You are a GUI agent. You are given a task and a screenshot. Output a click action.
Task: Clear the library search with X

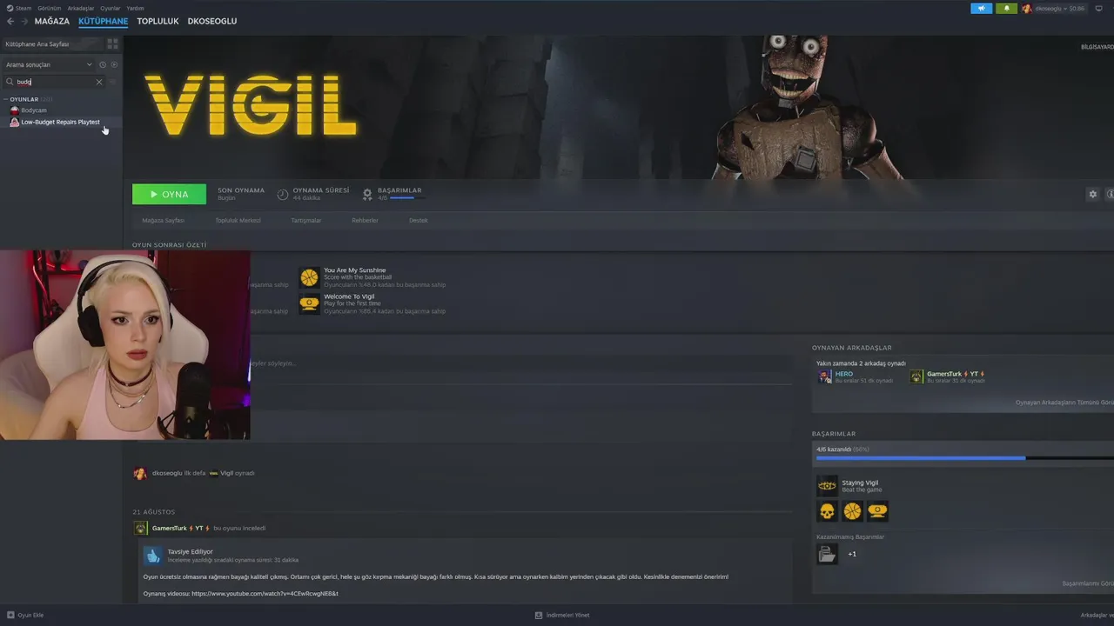98,82
